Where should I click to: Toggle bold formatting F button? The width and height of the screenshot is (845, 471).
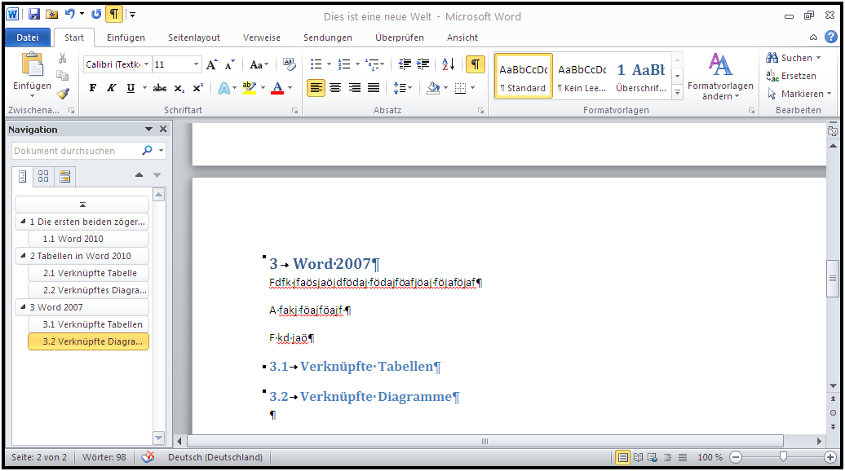pyautogui.click(x=93, y=88)
